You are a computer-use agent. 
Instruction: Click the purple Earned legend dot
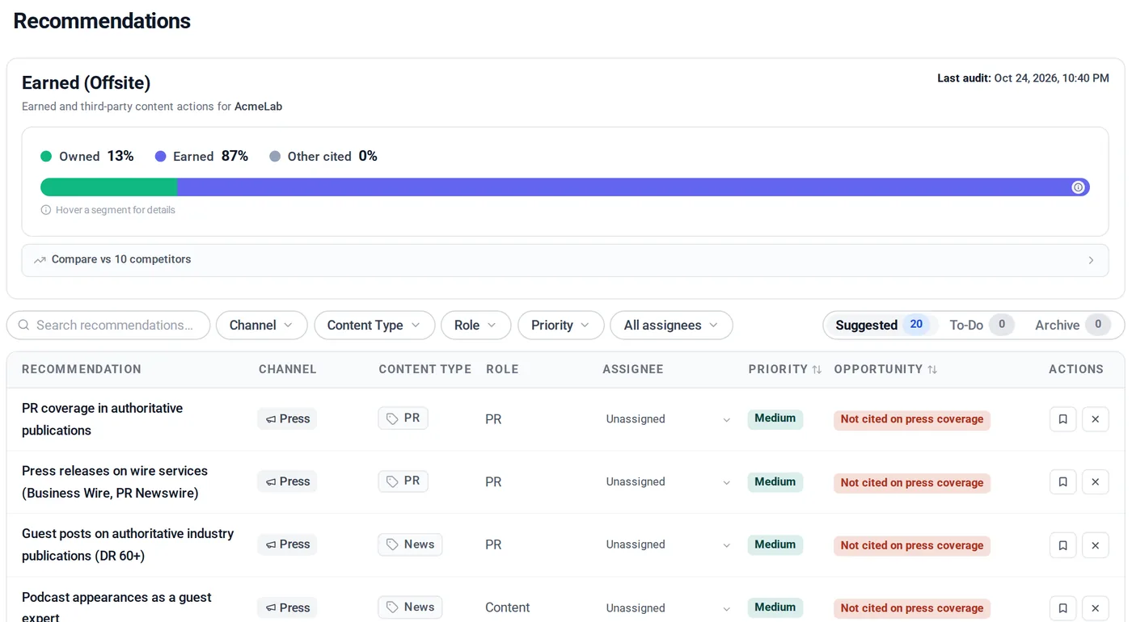click(x=160, y=157)
